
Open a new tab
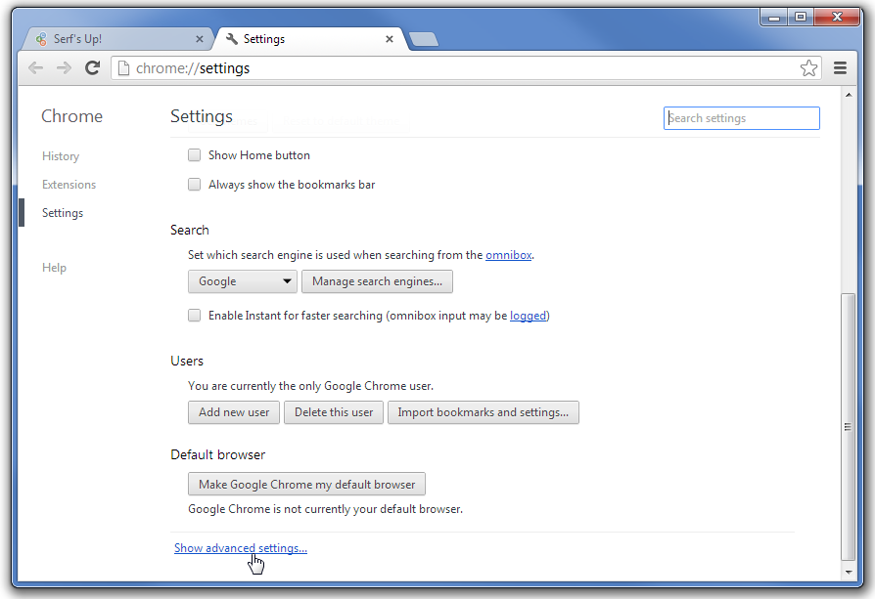[x=424, y=39]
